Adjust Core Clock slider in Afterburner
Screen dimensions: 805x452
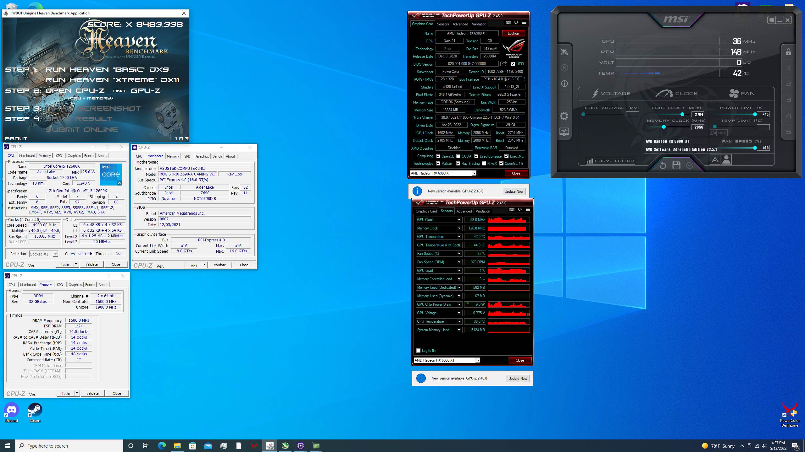point(682,114)
